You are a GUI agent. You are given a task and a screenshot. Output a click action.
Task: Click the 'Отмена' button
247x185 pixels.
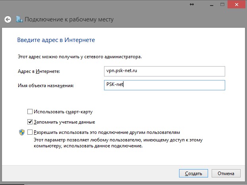tap(226, 174)
